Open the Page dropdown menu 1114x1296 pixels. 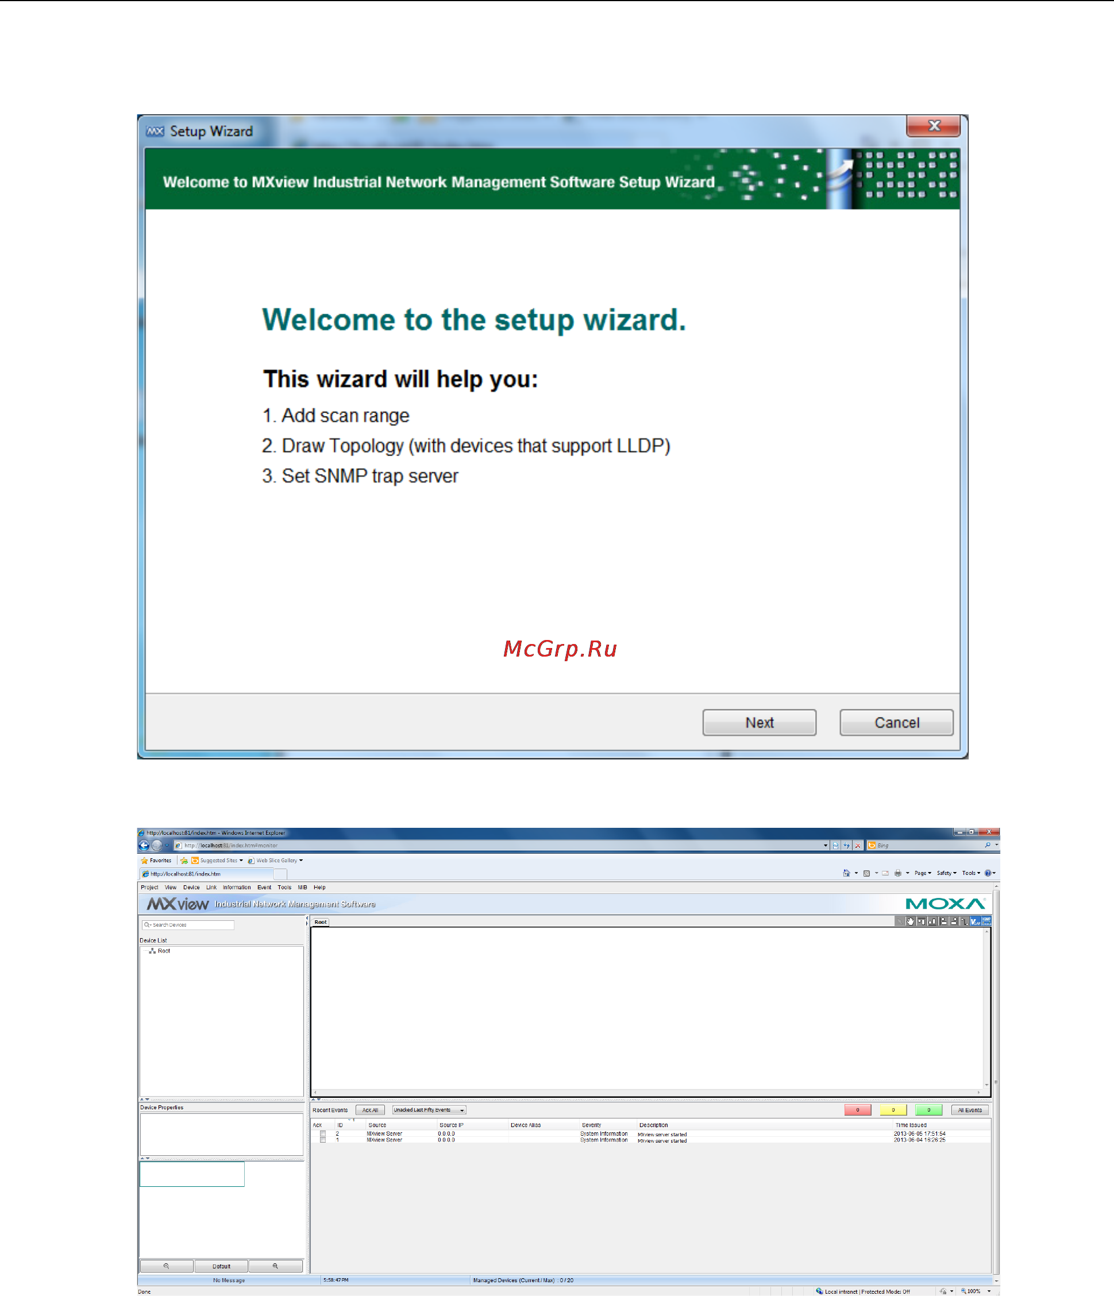coord(923,873)
